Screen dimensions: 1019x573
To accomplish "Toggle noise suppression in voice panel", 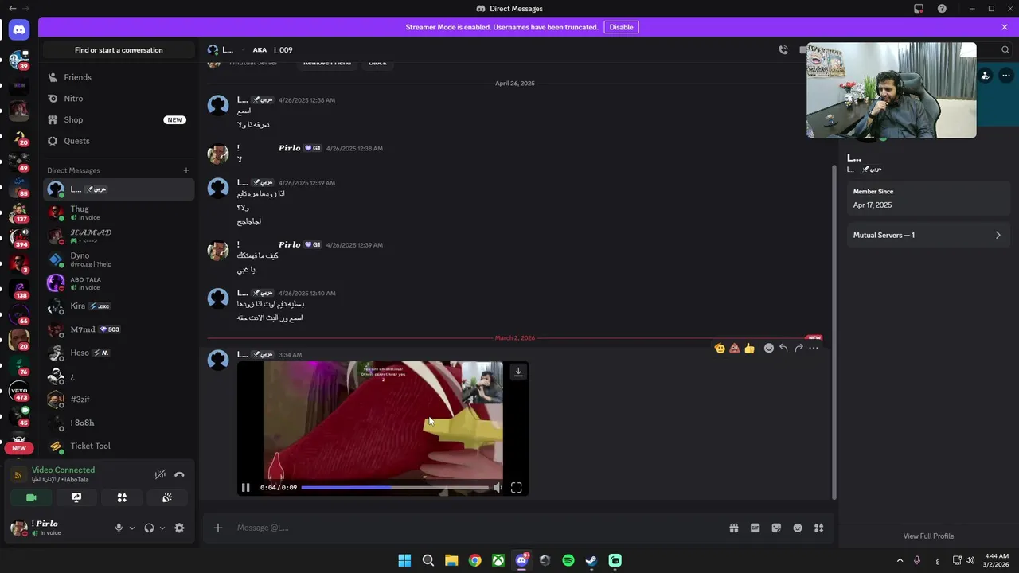I will coord(160,474).
